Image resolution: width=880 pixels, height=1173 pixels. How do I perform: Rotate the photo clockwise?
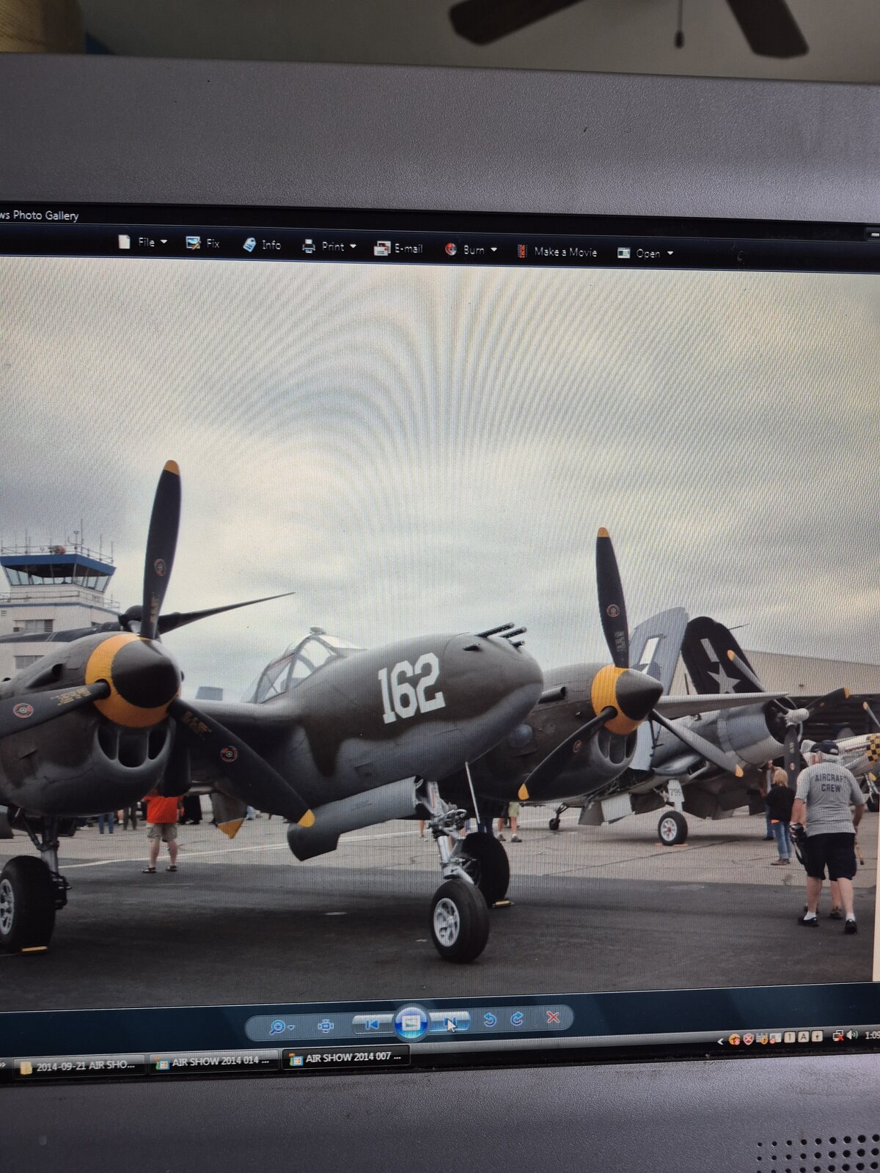tap(517, 1018)
